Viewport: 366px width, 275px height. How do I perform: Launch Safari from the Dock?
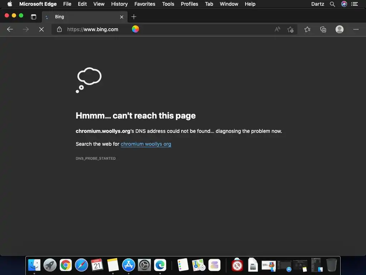point(81,265)
